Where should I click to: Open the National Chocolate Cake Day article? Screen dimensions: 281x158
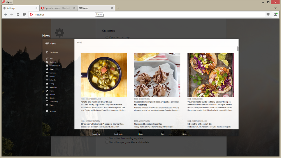(148, 124)
